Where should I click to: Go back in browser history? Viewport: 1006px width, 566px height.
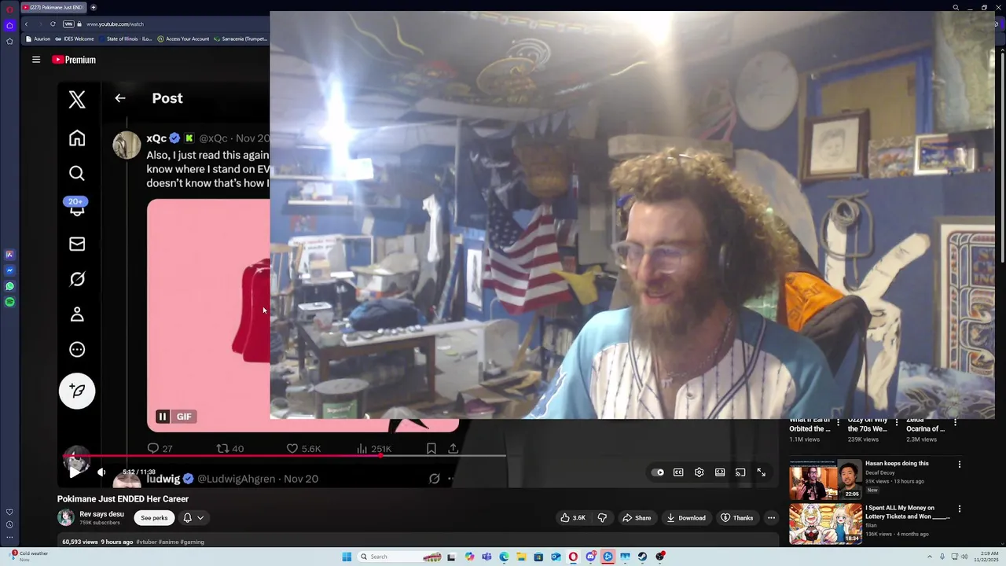pos(26,24)
